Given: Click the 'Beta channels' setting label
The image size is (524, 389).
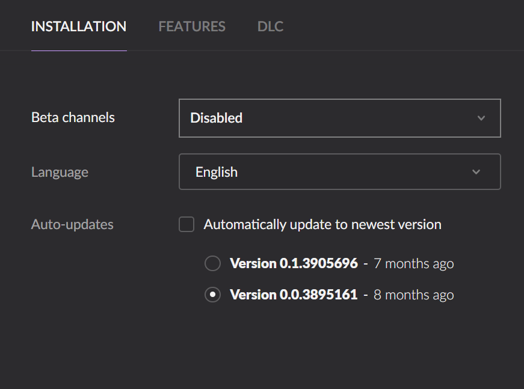Looking at the screenshot, I should (x=73, y=117).
